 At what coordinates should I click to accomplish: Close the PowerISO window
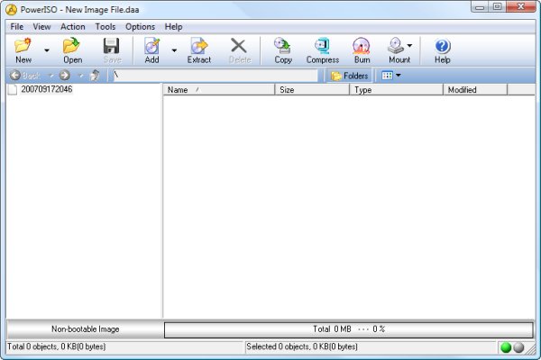click(x=521, y=6)
